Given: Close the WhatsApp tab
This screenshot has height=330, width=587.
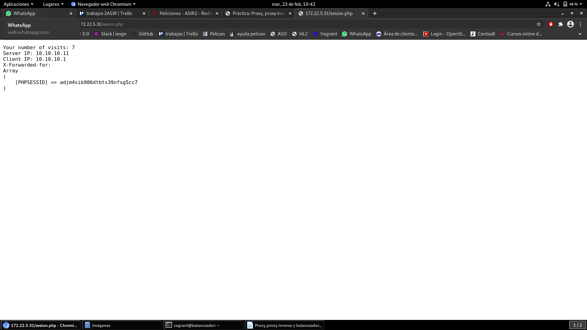Looking at the screenshot, I should coord(71,13).
